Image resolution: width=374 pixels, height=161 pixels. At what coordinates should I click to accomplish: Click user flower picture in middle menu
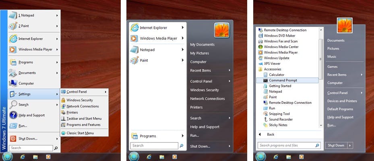pos(222,30)
